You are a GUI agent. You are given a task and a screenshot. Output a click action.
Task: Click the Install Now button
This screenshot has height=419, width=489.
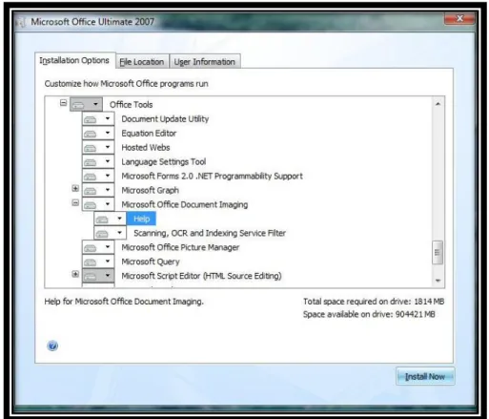425,377
